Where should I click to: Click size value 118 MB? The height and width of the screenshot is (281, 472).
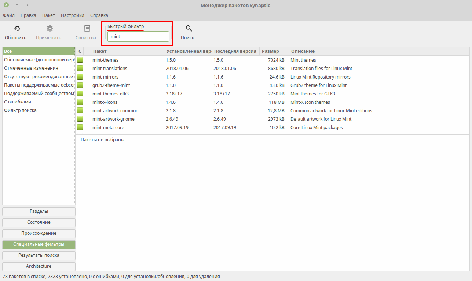point(277,102)
